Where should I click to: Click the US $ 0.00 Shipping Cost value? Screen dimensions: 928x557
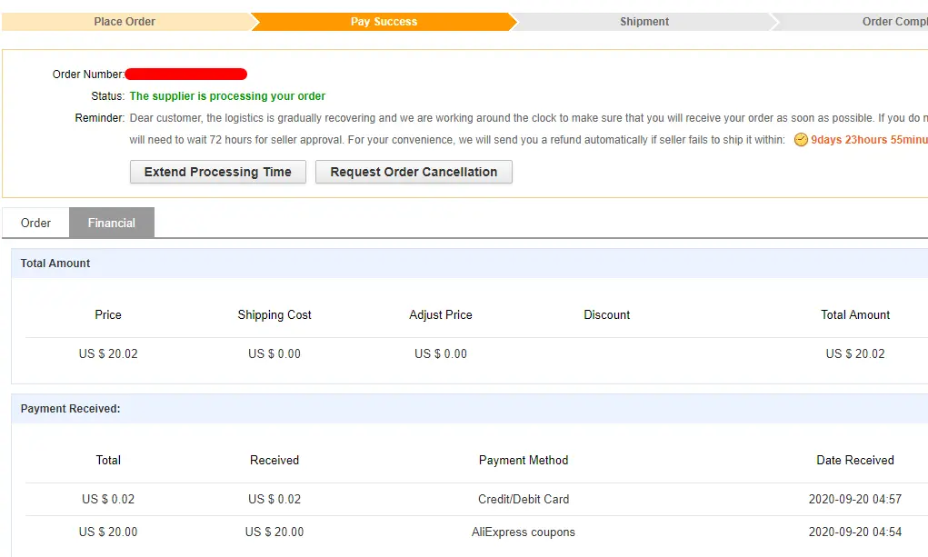pyautogui.click(x=274, y=354)
